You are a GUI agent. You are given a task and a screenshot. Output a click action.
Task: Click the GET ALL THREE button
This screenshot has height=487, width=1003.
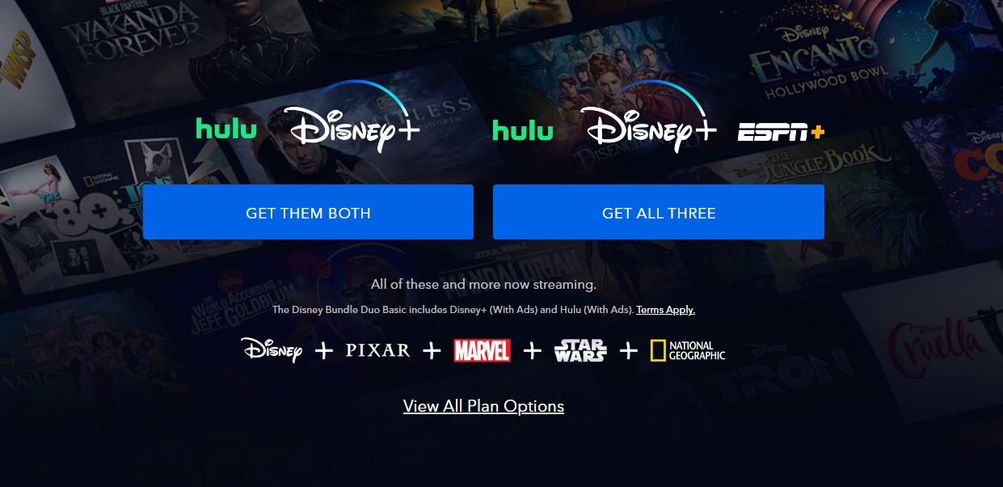coord(659,212)
